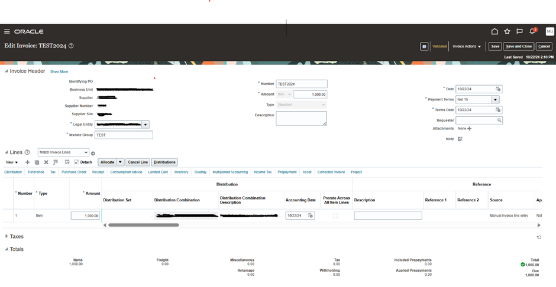Open the hamburger navigation menu
The width and height of the screenshot is (556, 287).
click(x=7, y=32)
